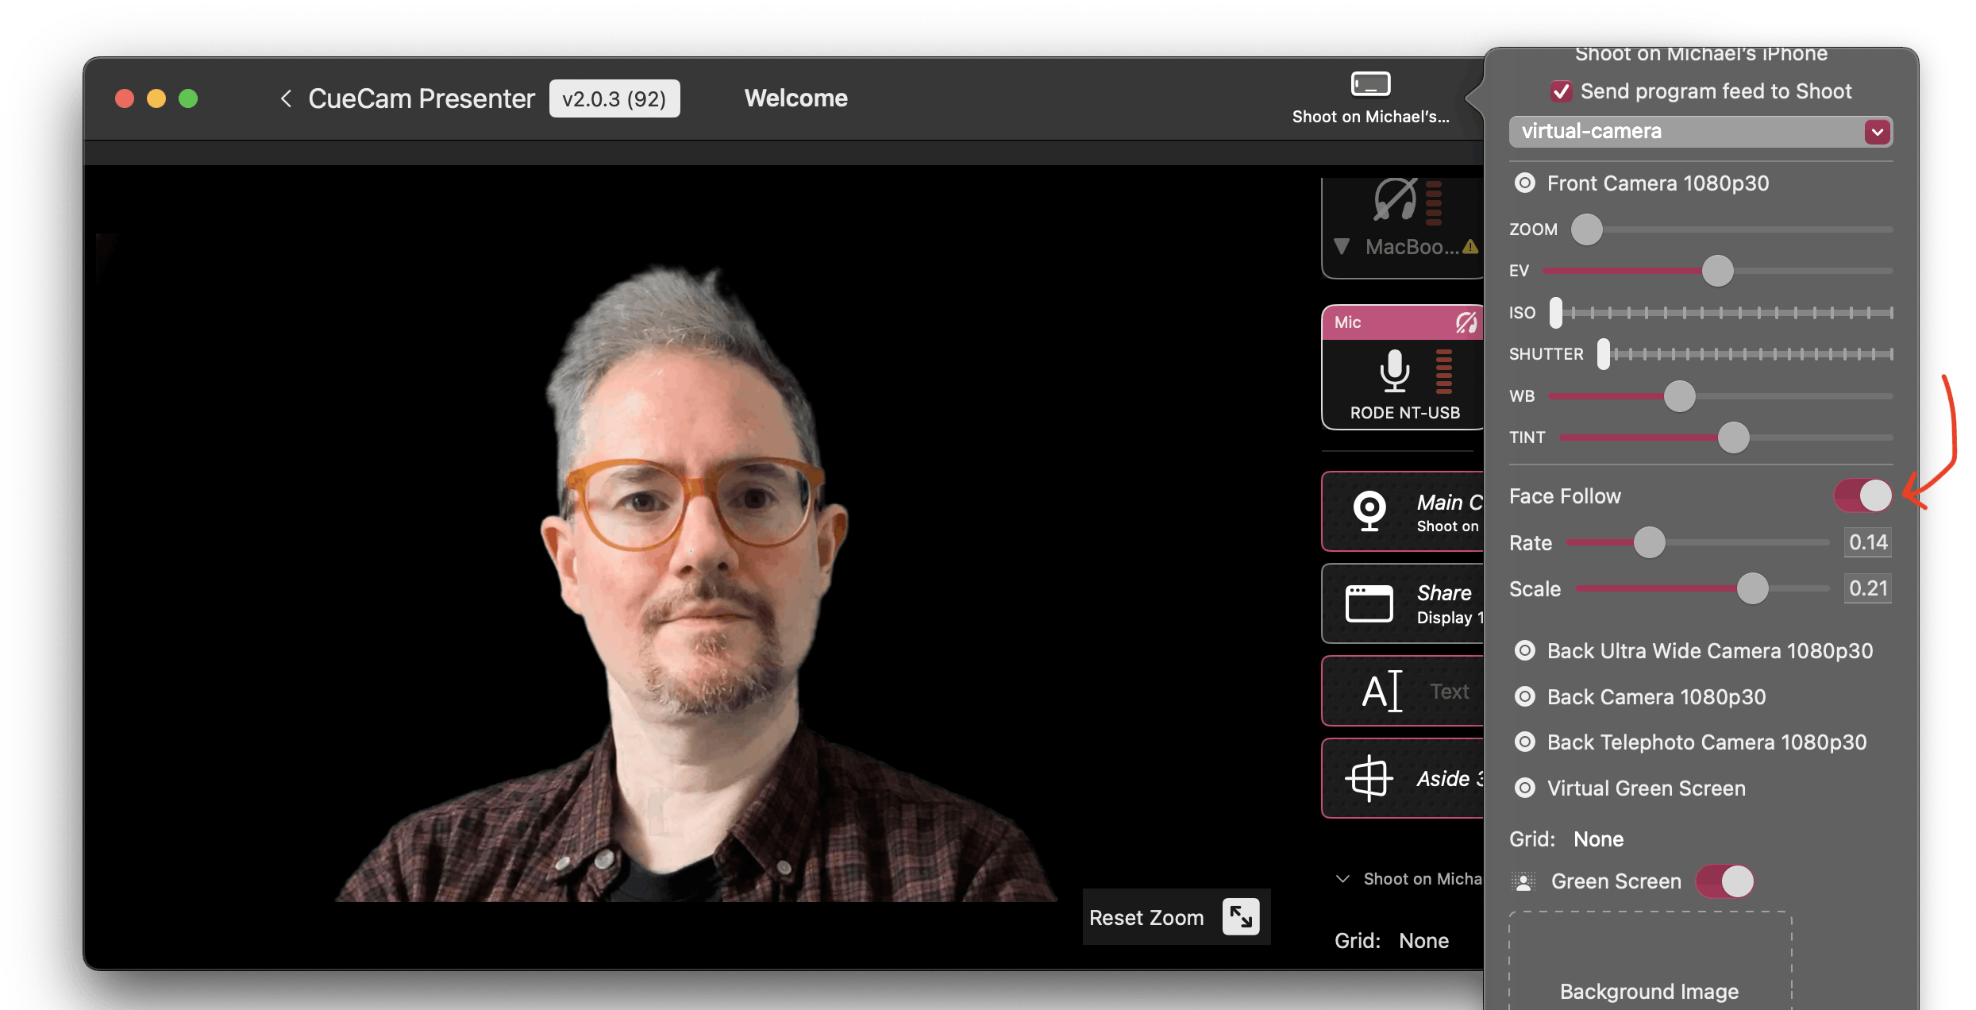
Task: Click the muted headphones monitor icon
Action: pos(1395,199)
